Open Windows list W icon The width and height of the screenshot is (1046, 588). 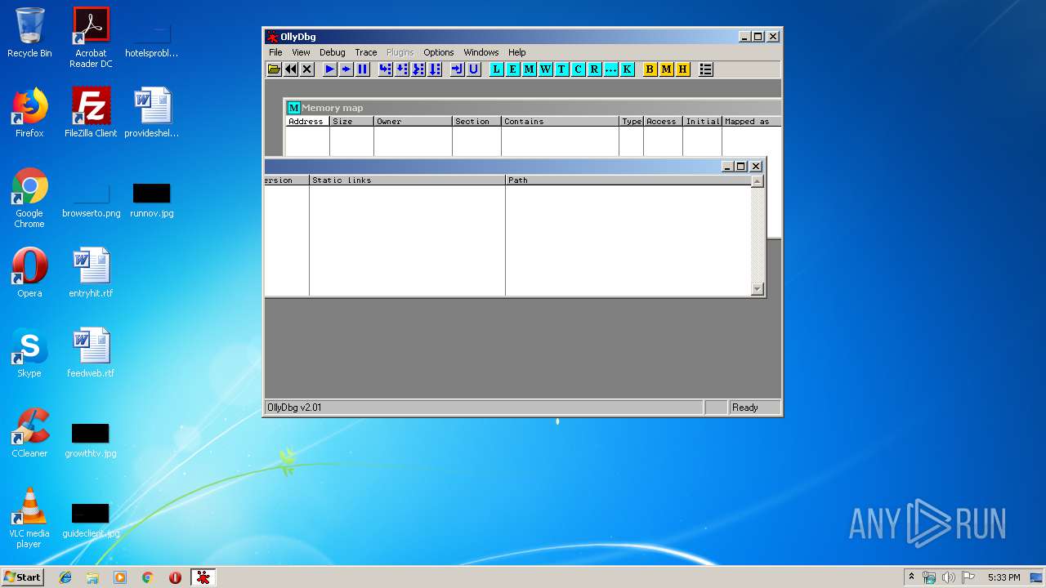click(545, 69)
